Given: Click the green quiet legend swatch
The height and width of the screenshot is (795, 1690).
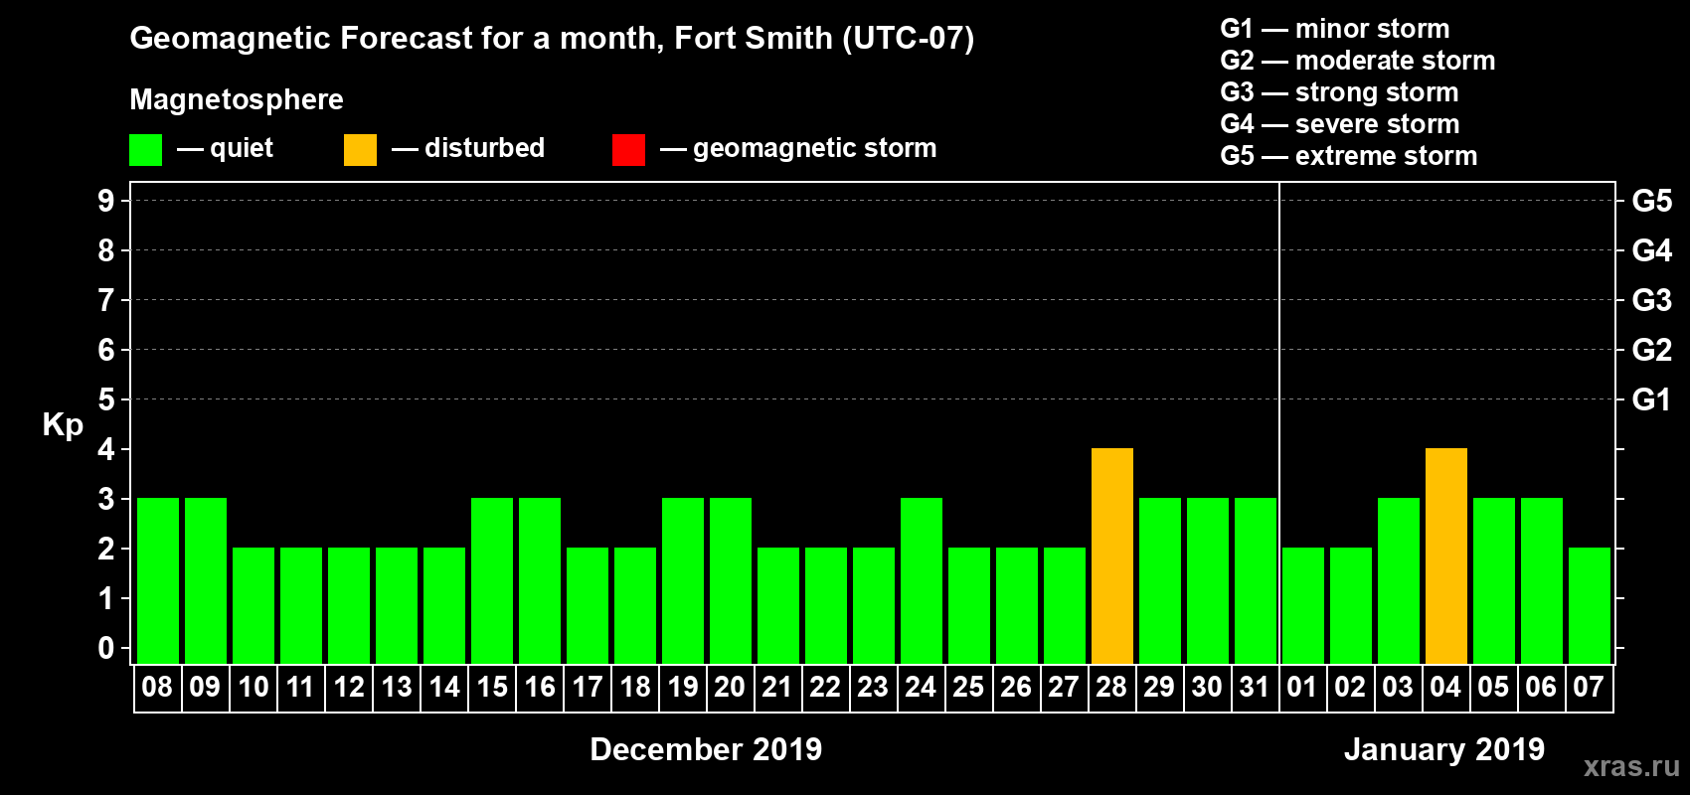Looking at the screenshot, I should (145, 150).
